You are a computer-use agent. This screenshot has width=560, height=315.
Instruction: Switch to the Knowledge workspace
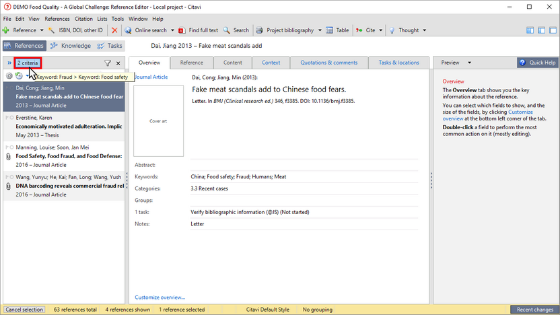(71, 46)
